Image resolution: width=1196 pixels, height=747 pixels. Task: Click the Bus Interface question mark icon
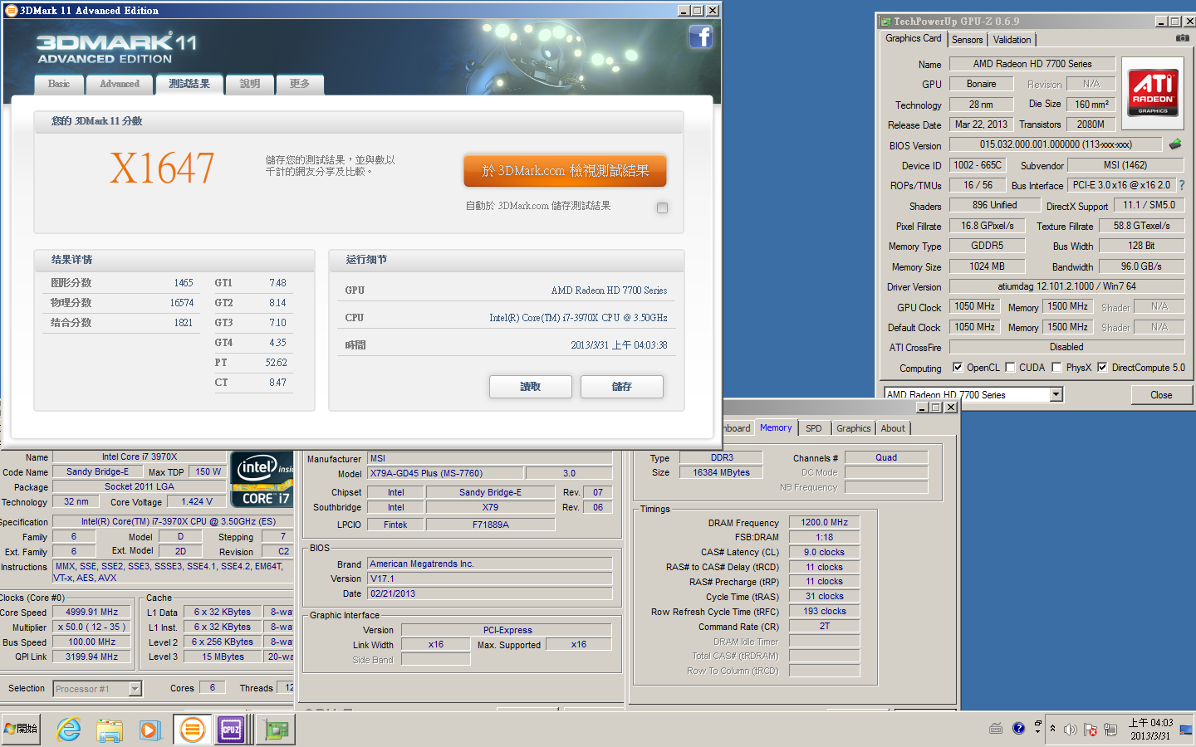coord(1182,185)
